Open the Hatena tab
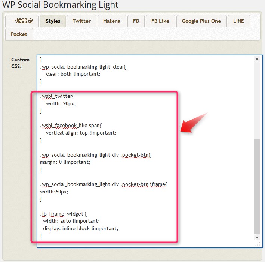265x262 pixels. (x=112, y=21)
